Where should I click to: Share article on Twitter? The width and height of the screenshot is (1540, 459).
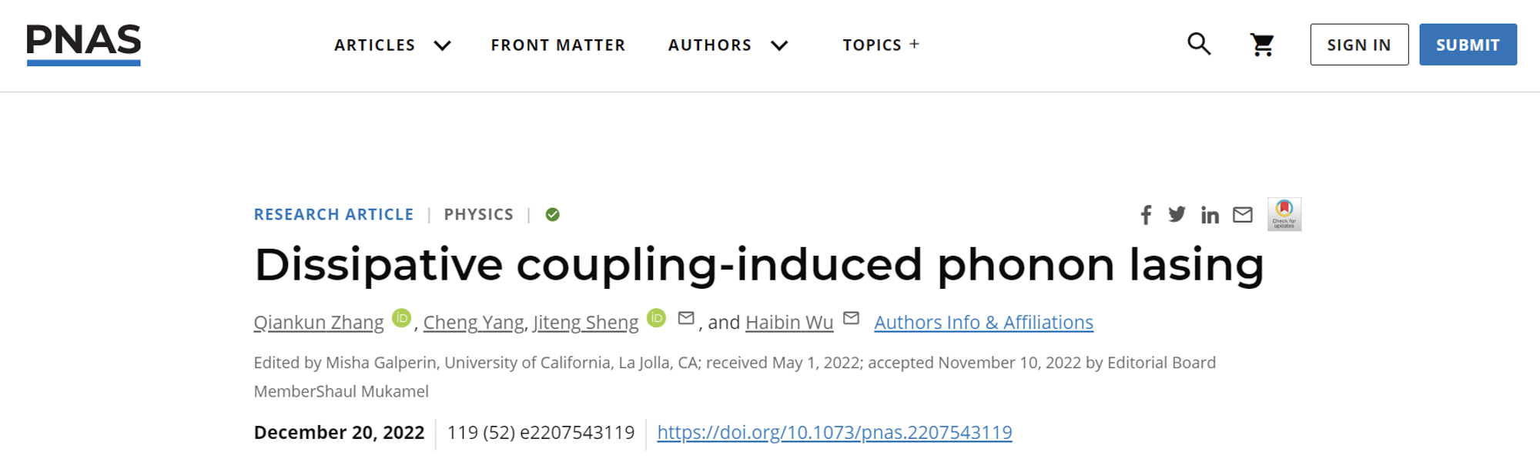(1177, 214)
